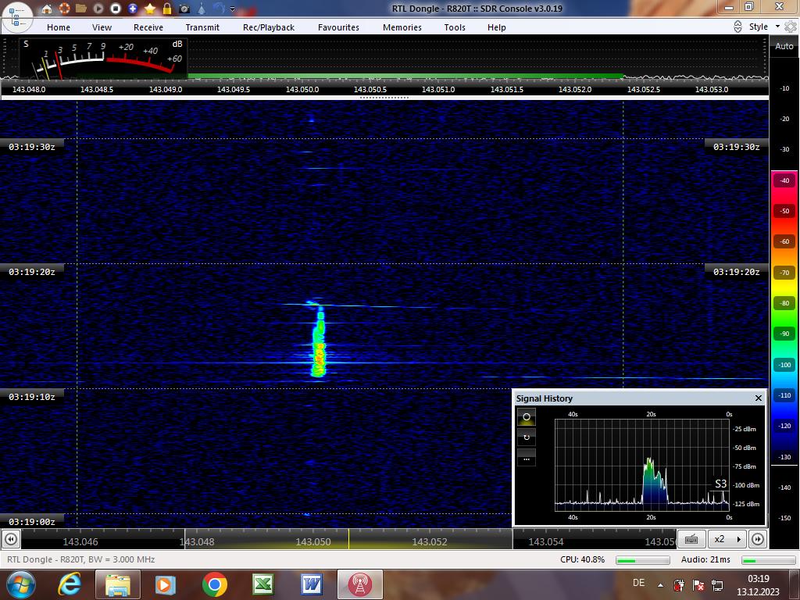This screenshot has height=600, width=800.
Task: Open the Style dropdown
Action: point(764,27)
